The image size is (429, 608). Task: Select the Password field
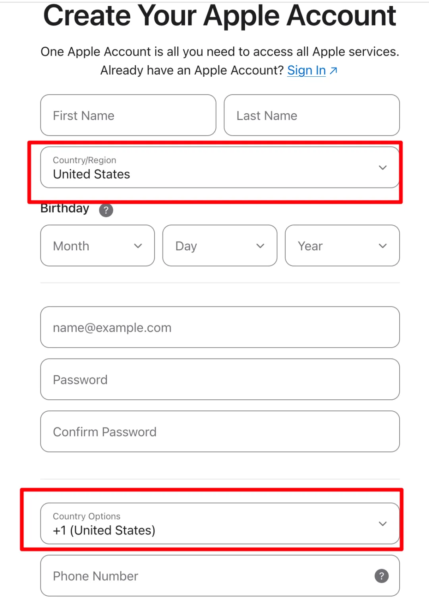click(x=220, y=380)
